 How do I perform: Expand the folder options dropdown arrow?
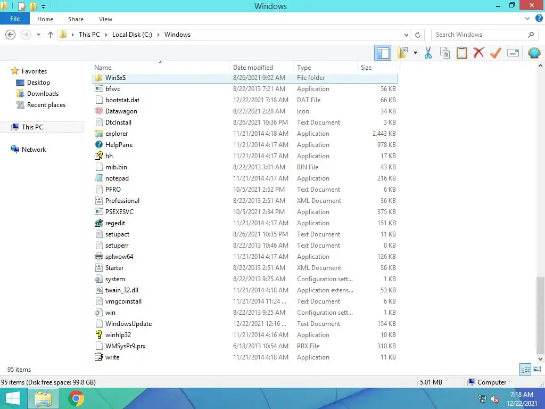415,53
